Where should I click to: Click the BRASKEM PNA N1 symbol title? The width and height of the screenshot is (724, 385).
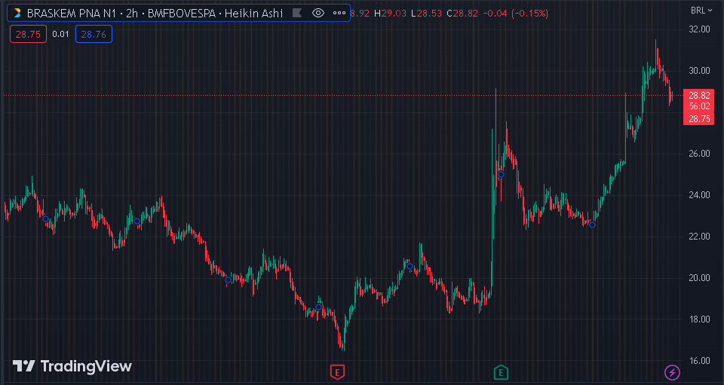72,14
